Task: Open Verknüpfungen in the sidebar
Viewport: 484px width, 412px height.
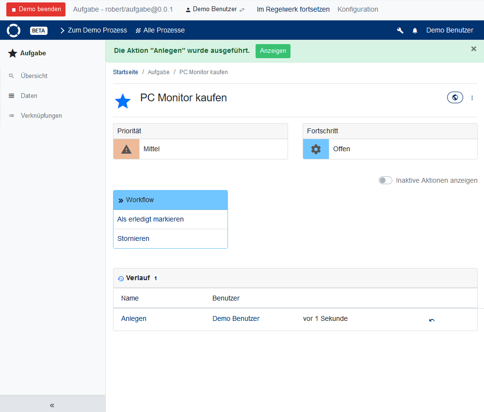Action: (41, 116)
